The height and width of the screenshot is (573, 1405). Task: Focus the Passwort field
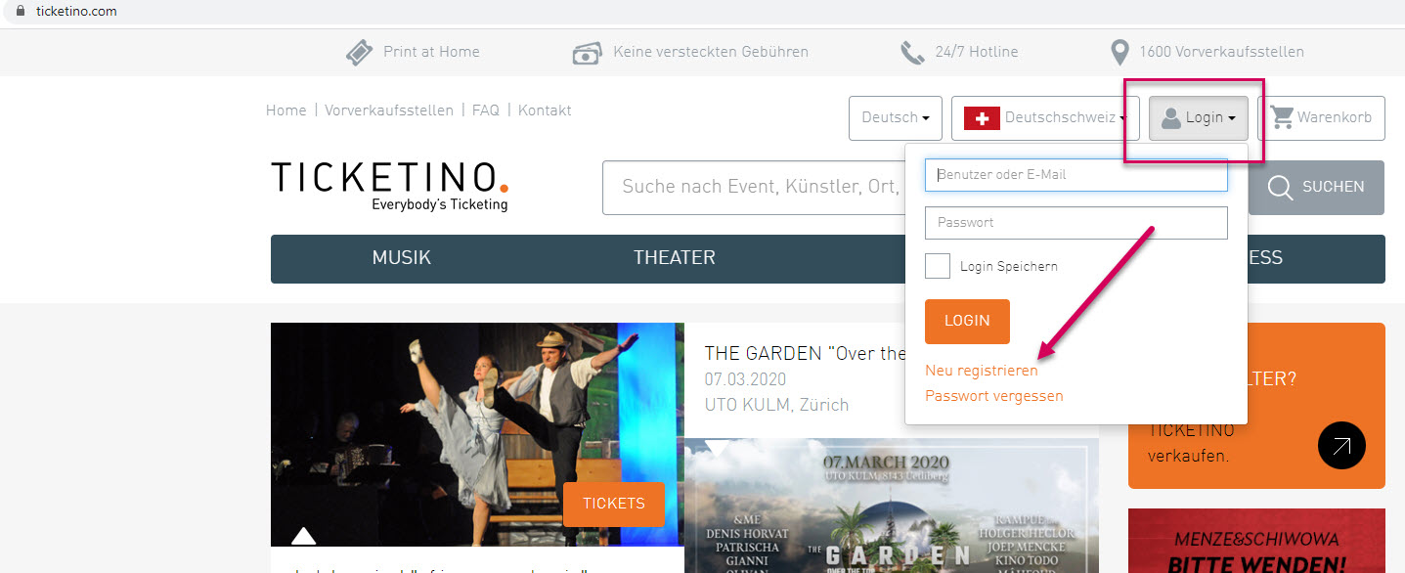point(1076,223)
